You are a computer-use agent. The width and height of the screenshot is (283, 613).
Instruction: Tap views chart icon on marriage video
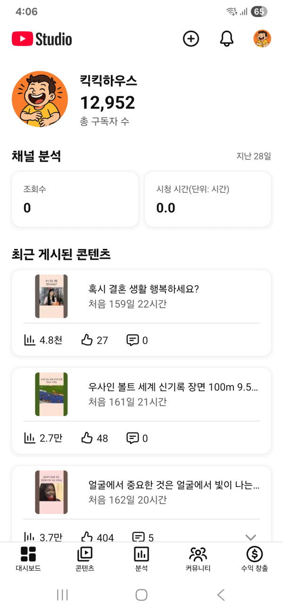(x=30, y=340)
